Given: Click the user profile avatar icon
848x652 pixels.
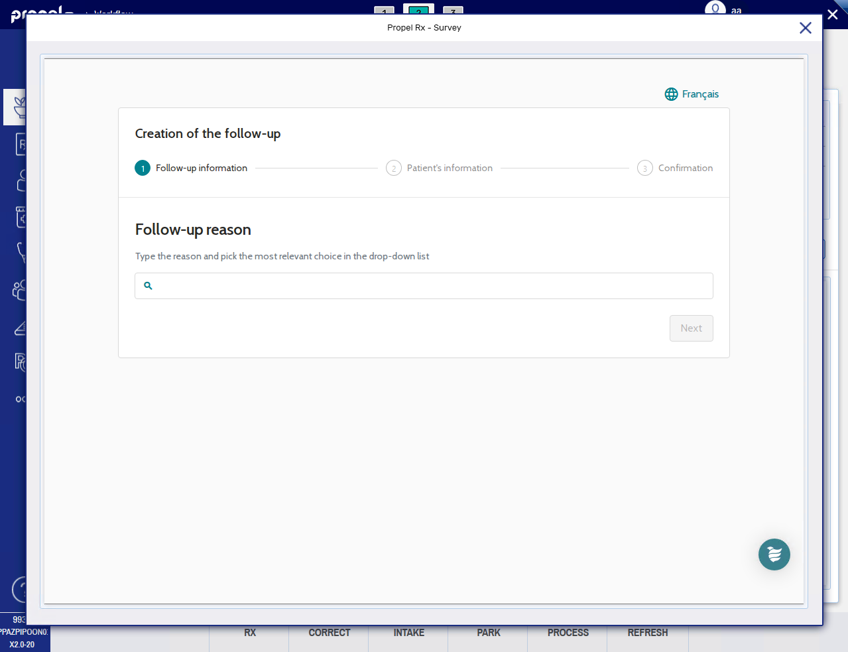Looking at the screenshot, I should (x=715, y=9).
